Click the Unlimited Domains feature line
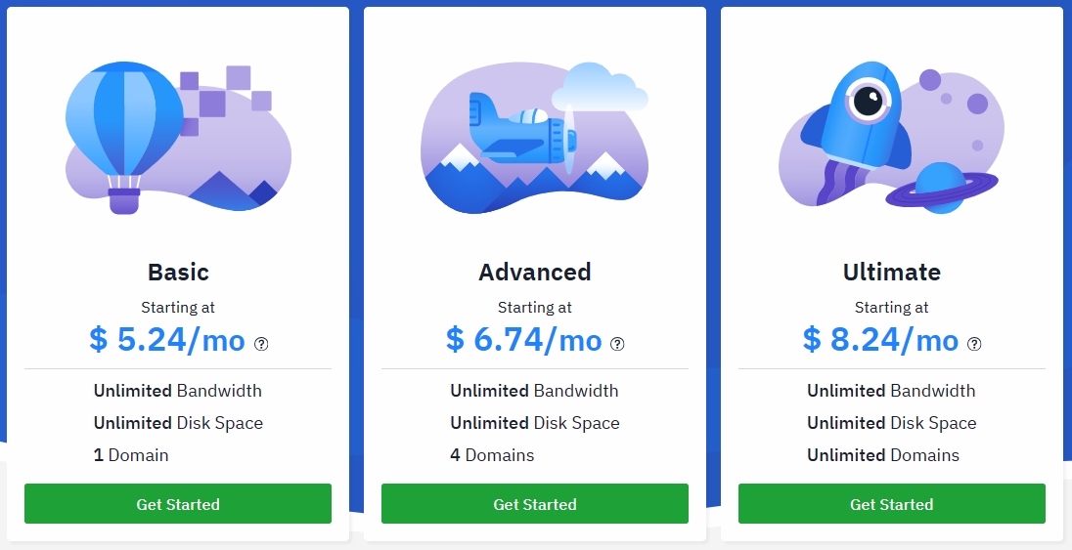The height and width of the screenshot is (550, 1072). coord(883,455)
